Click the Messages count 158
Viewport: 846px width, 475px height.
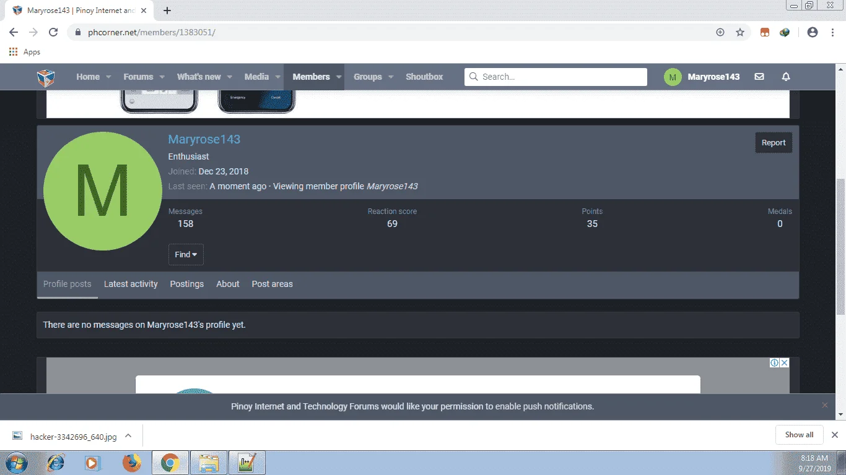(186, 224)
